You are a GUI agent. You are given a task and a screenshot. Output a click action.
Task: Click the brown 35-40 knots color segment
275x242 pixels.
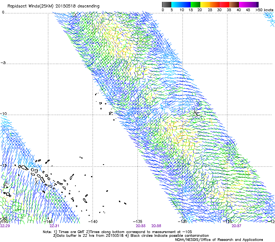pos(234,4)
